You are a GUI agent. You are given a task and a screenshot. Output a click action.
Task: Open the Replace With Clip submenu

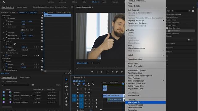point(145,21)
